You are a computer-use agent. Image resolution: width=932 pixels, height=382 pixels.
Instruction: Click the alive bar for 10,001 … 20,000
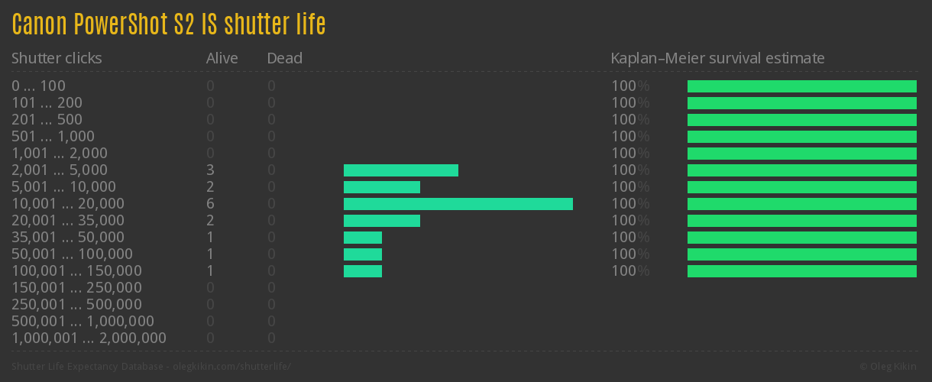[x=458, y=204]
